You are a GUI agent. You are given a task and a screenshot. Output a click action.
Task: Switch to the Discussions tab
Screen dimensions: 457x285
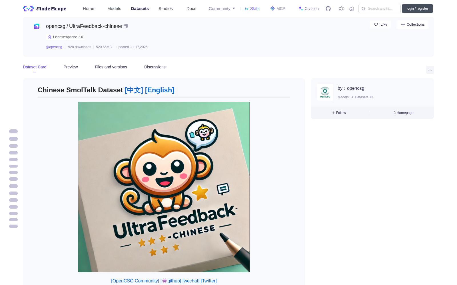155,67
